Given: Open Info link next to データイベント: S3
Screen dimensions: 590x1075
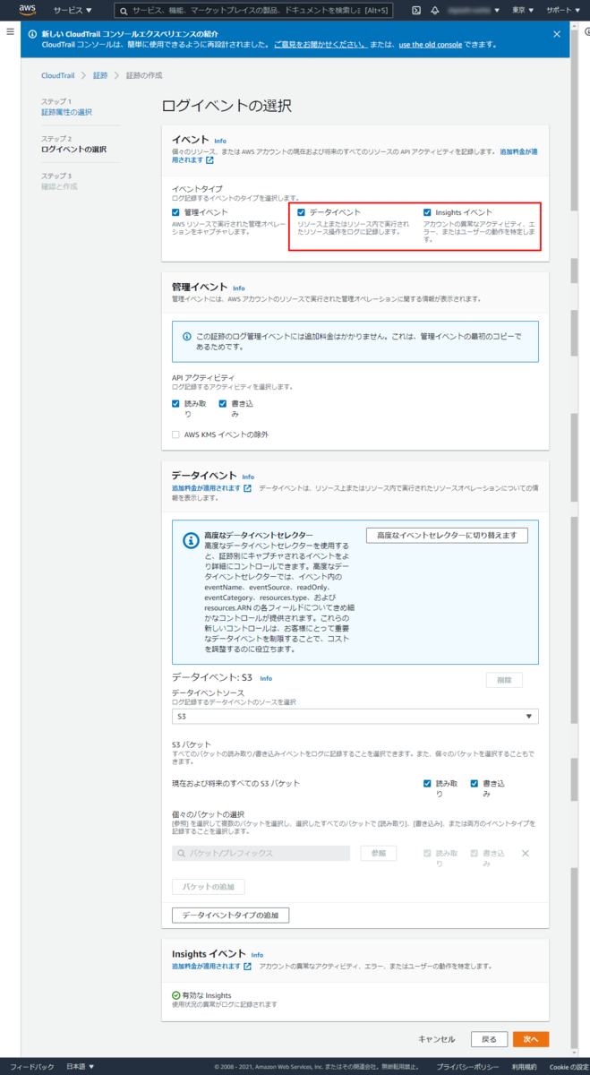Looking at the screenshot, I should tap(266, 679).
